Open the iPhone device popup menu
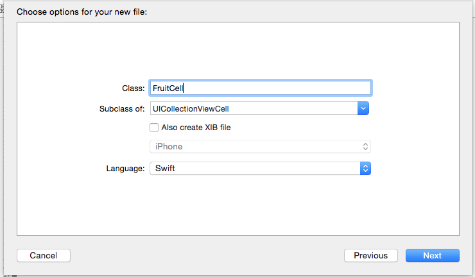The width and height of the screenshot is (475, 277). [x=260, y=147]
